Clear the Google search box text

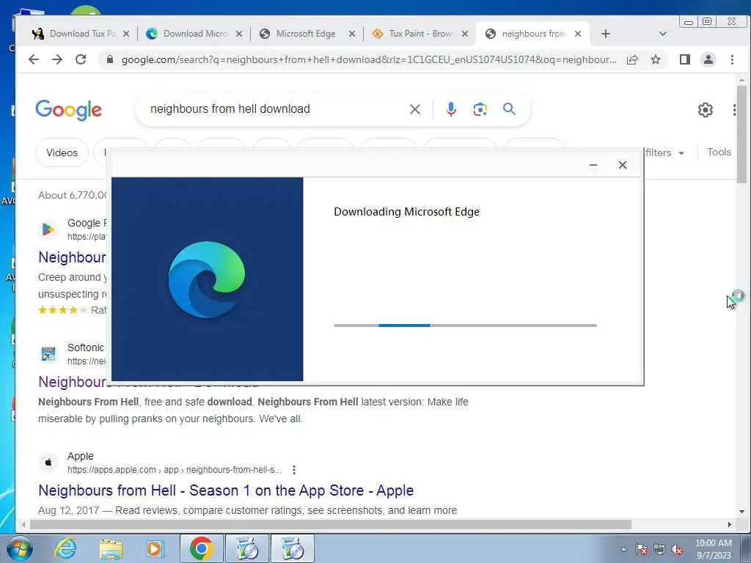(x=415, y=109)
